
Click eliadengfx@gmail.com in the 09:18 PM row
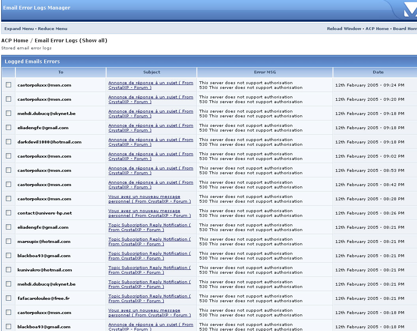coord(43,128)
